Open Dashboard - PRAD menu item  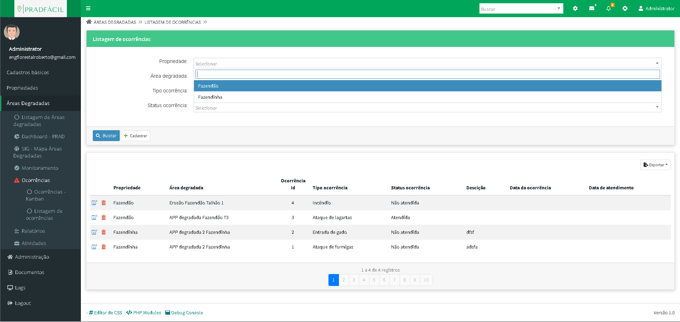(43, 136)
